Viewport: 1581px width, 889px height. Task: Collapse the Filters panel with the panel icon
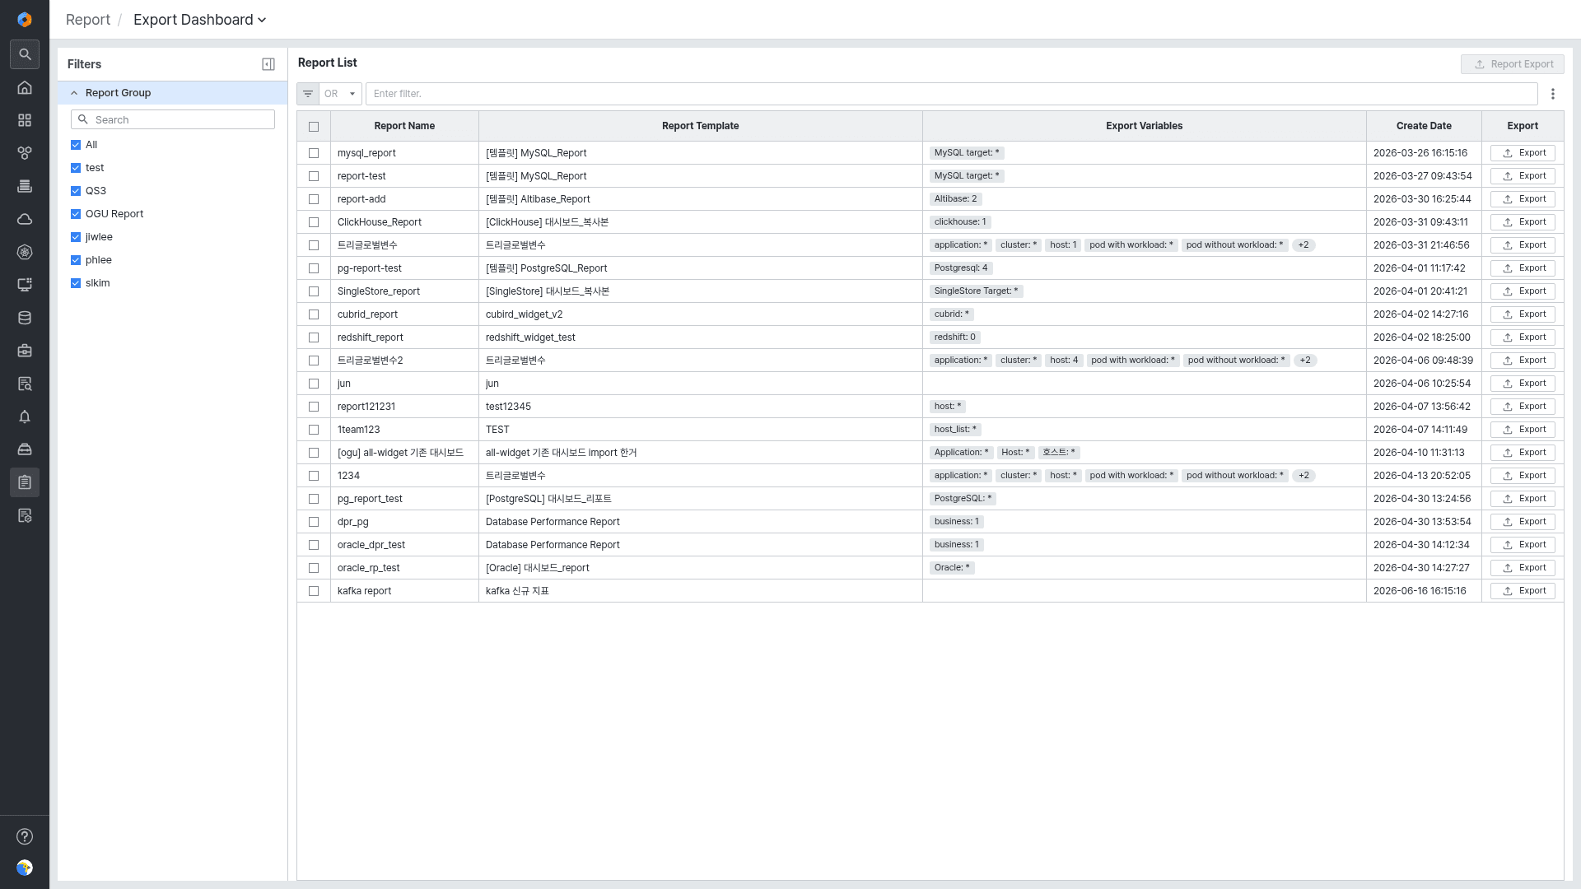268,64
